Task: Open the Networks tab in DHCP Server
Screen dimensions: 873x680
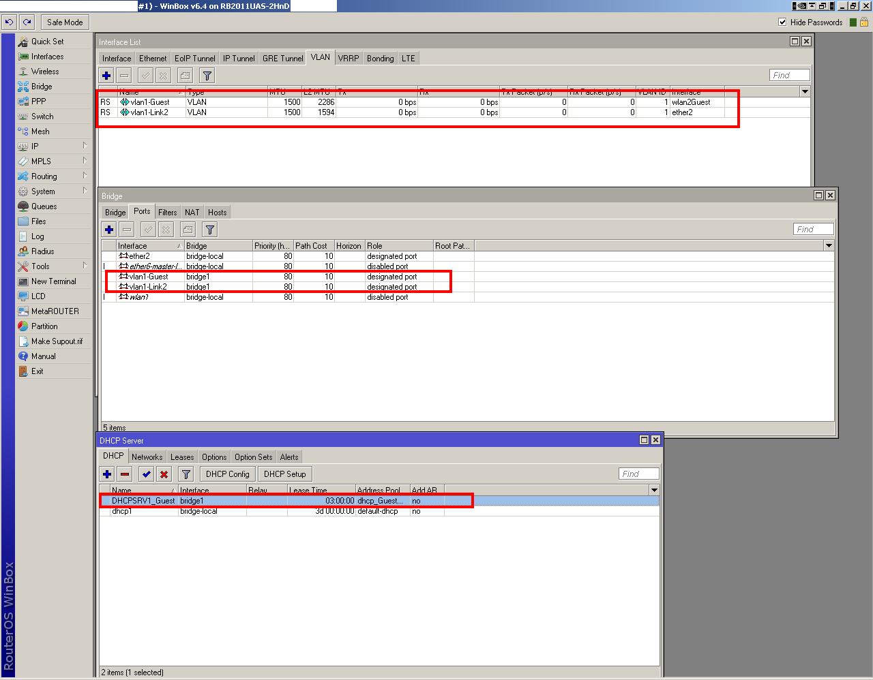Action: [147, 457]
